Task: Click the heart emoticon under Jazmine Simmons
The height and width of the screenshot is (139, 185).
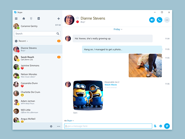Action: 22,68
